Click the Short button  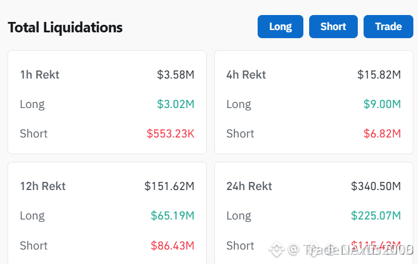tap(333, 27)
